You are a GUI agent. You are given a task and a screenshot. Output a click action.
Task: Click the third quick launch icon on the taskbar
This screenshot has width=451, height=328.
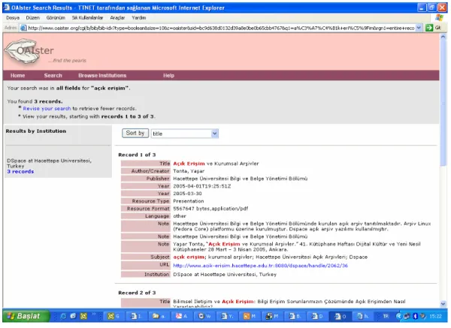click(x=83, y=316)
